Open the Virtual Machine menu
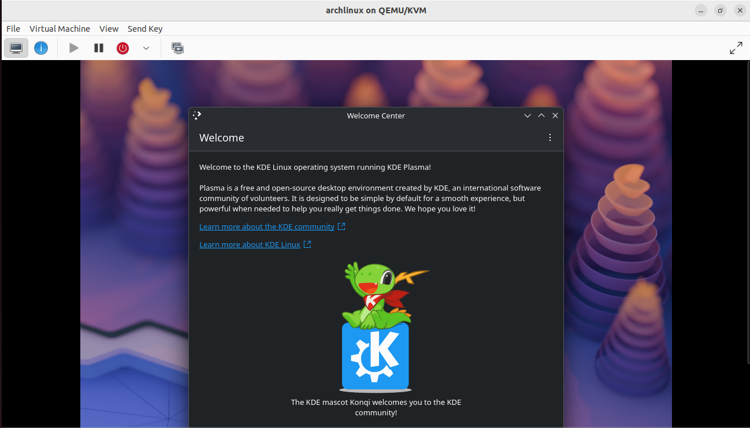The image size is (750, 428). [60, 28]
